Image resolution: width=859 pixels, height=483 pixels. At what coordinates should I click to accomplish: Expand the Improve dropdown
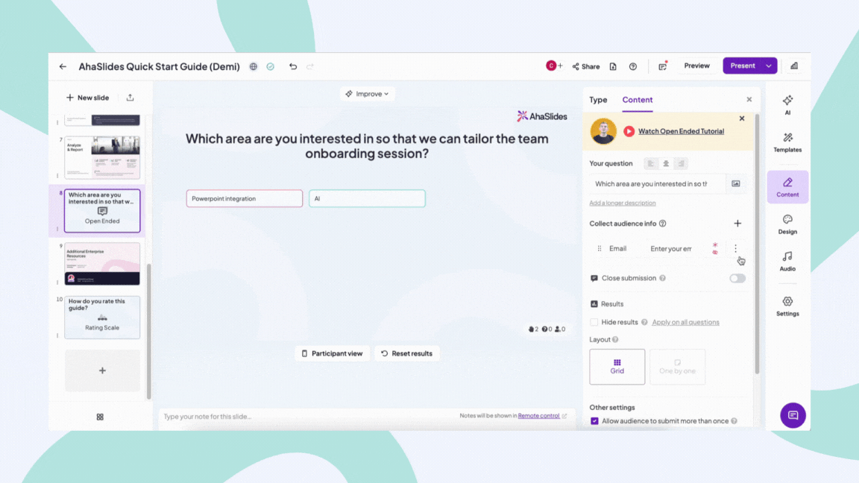[367, 94]
